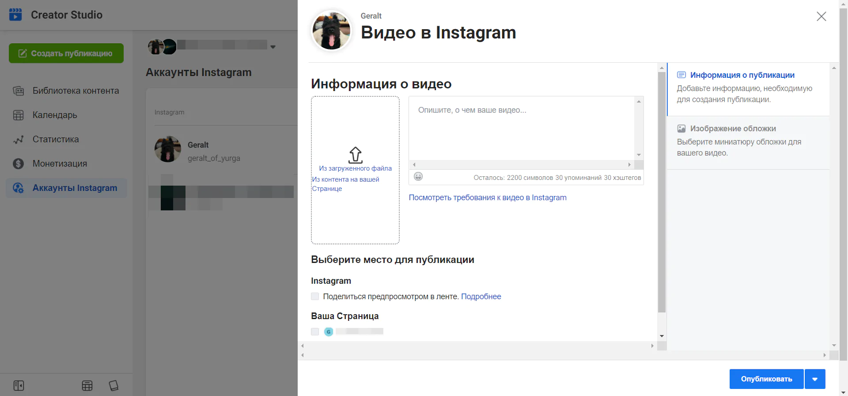This screenshot has width=848, height=396.
Task: Open the table view icon in bottom bar
Action: click(87, 386)
